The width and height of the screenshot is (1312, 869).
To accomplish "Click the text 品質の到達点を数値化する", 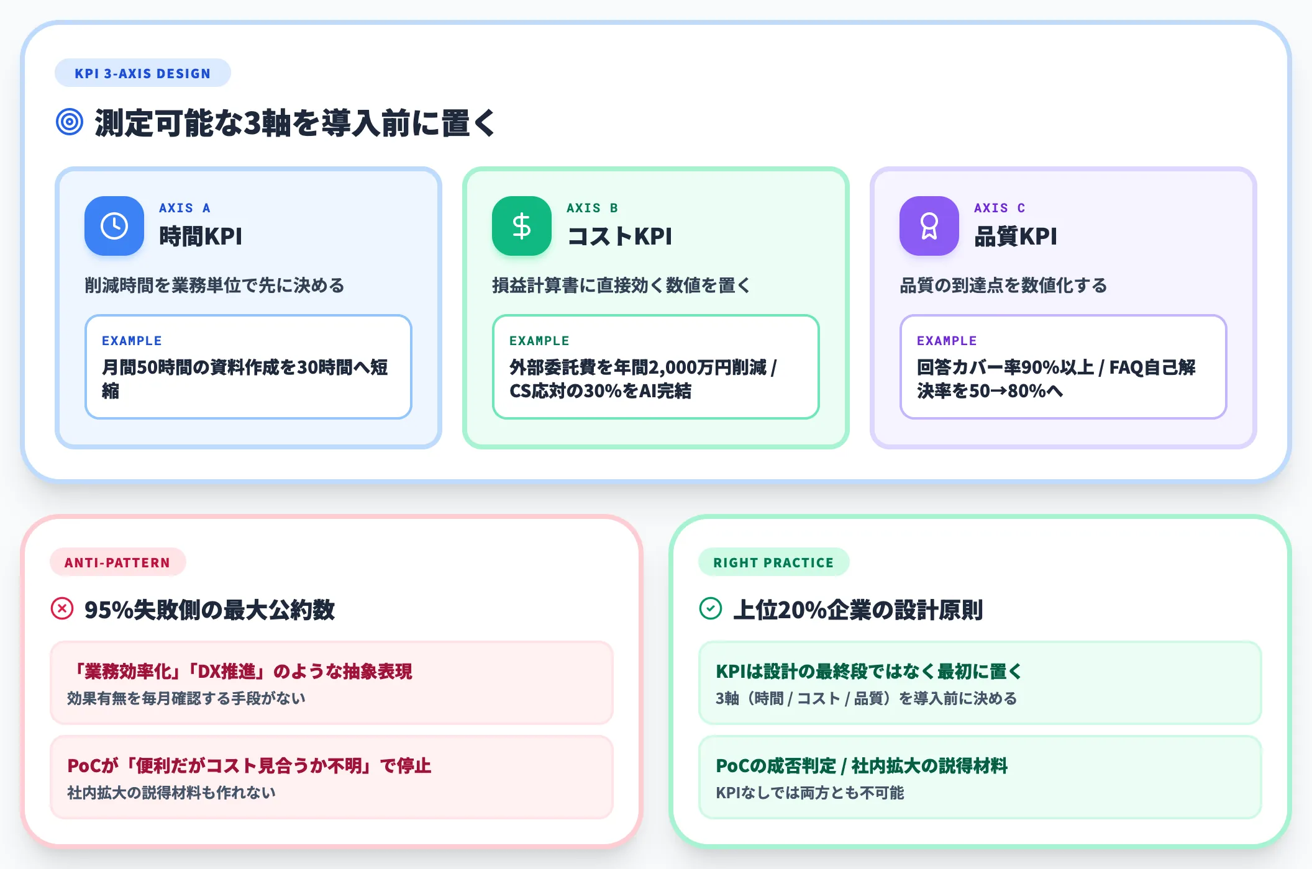I will pos(1003,286).
